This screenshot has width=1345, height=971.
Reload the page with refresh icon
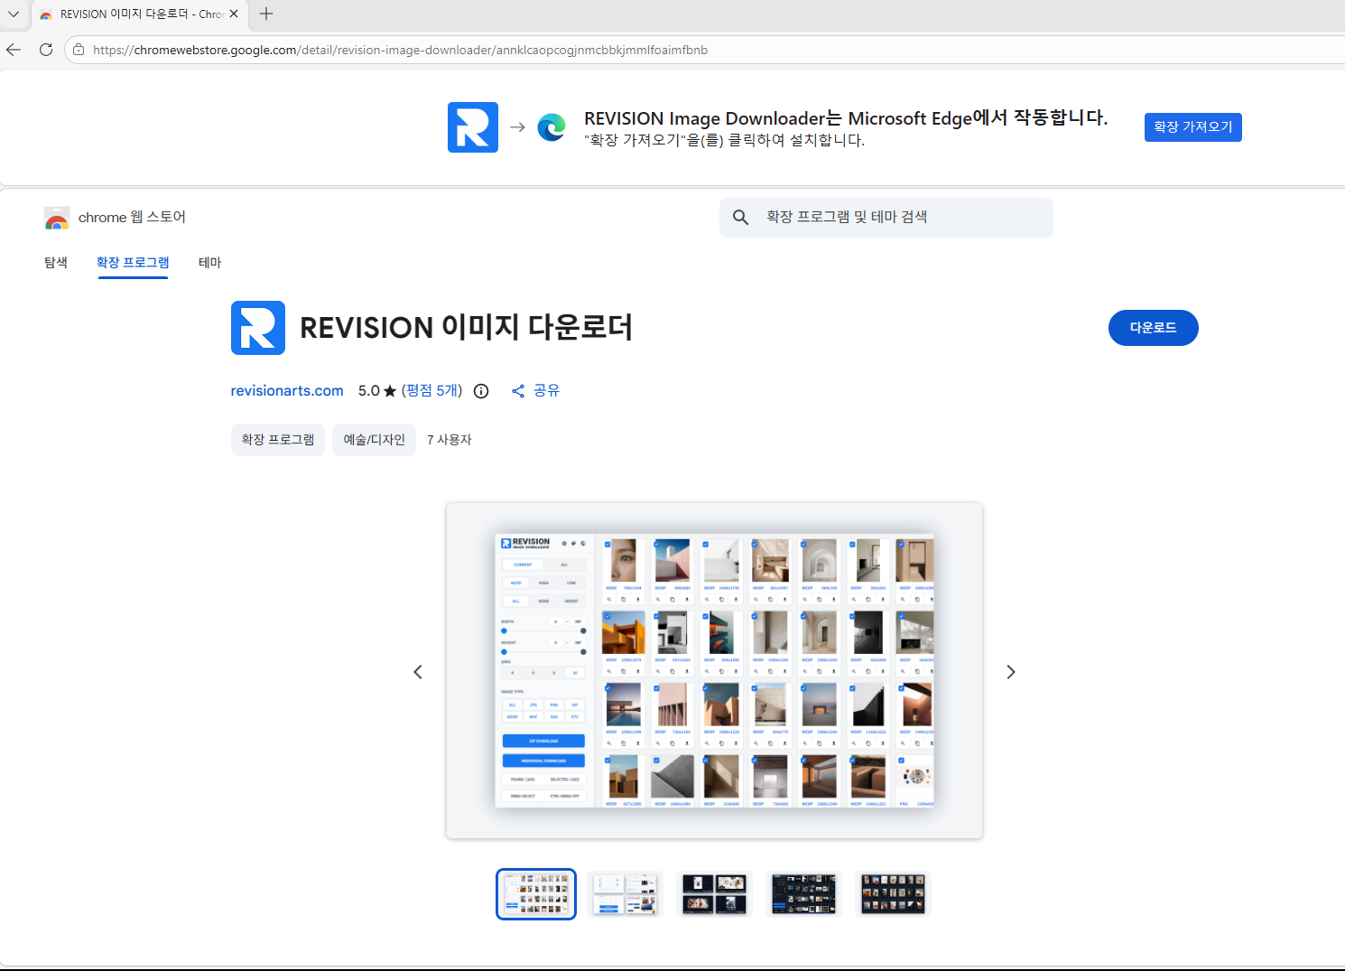46,50
